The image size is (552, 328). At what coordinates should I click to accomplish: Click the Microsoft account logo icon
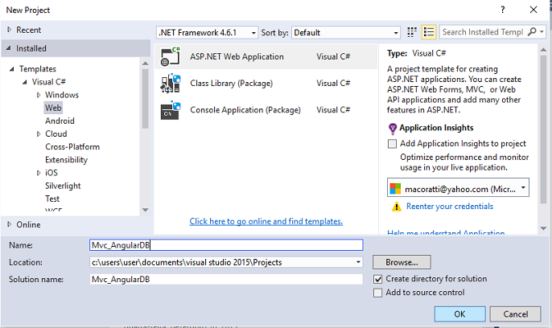tap(395, 189)
